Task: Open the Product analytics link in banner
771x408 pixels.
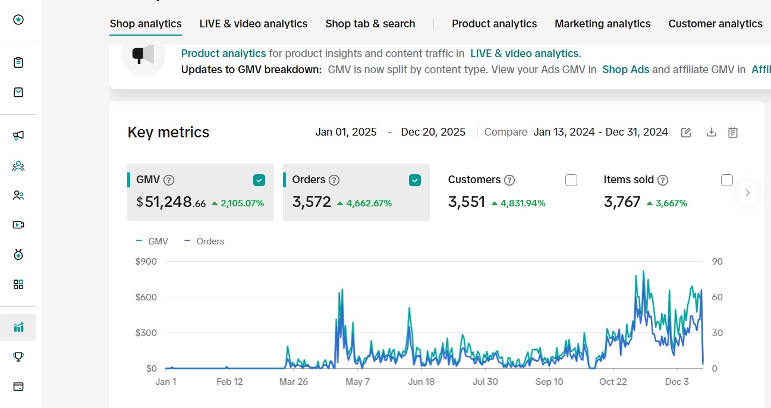Action: tap(224, 54)
